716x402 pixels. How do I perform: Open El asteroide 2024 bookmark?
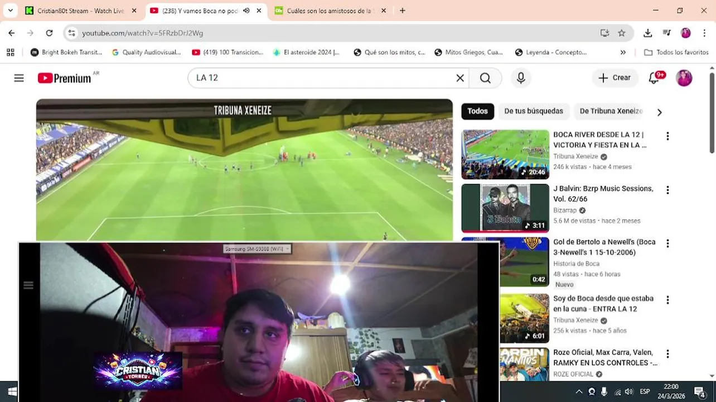(306, 52)
